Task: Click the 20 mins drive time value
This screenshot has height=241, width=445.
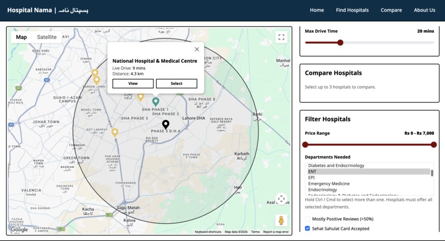Action: coord(426,31)
